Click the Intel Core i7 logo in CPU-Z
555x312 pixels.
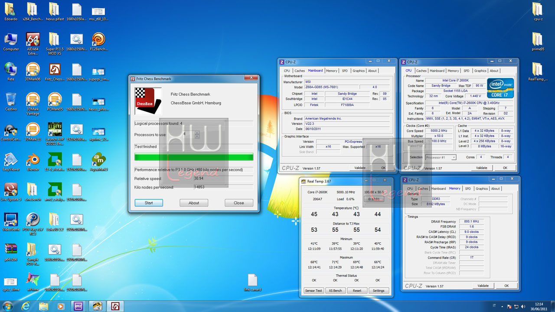(501, 88)
